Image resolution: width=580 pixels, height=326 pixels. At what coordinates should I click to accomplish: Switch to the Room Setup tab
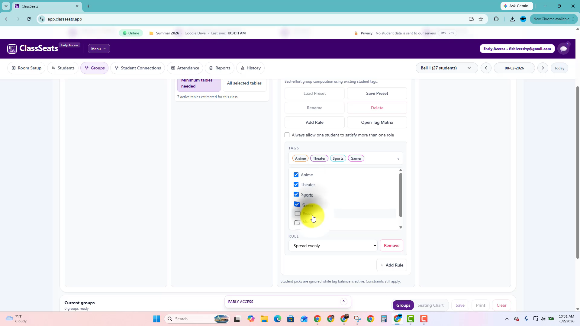pos(26,68)
